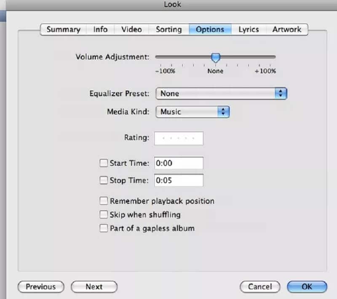Click the Options tab

coord(210,29)
